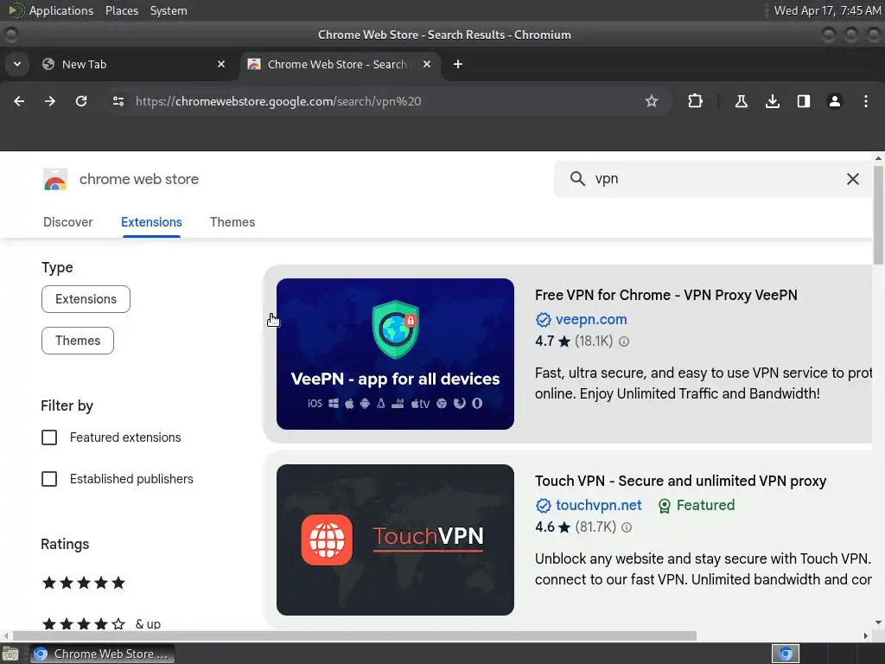Close the Chrome Web Store tab

pos(427,64)
